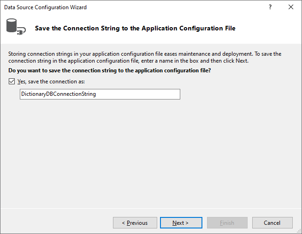This screenshot has height=234, width=302.
Task: Cancel the wizard
Action: (272, 223)
